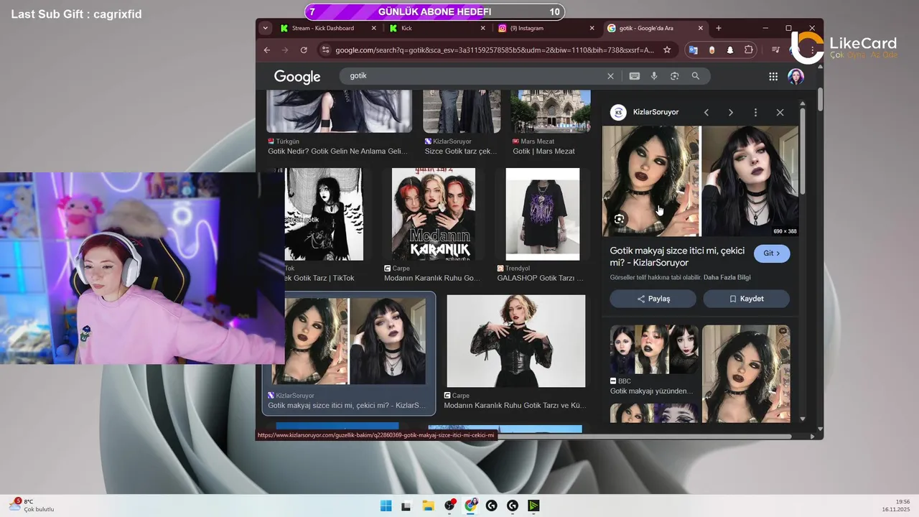Start voice search with the microphone
This screenshot has width=919, height=517.
654,76
